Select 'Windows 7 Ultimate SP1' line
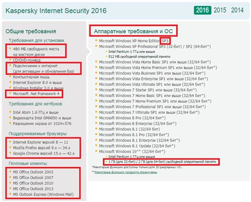Screen dimensions: 251x202 (x=149, y=113)
